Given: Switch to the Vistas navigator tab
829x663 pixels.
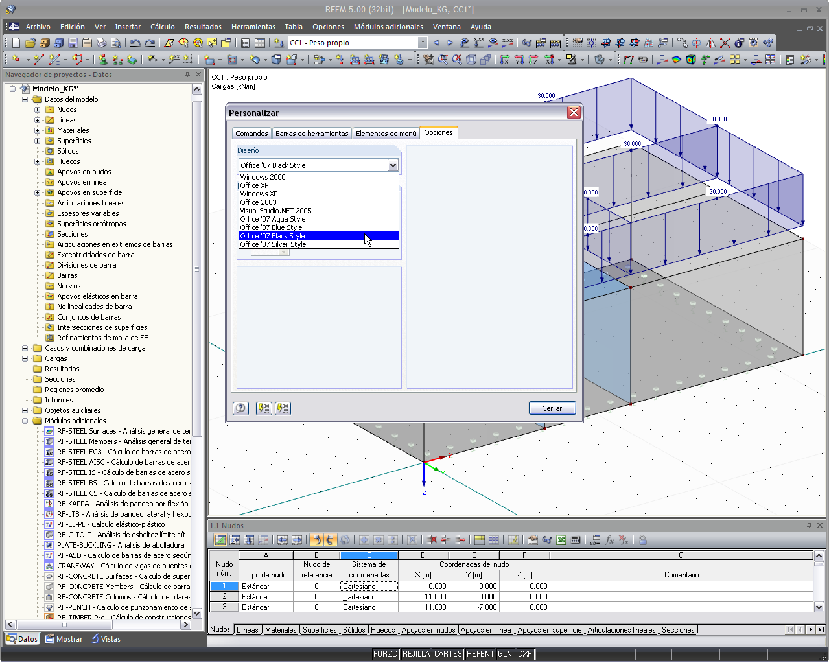Looking at the screenshot, I should click(x=106, y=639).
